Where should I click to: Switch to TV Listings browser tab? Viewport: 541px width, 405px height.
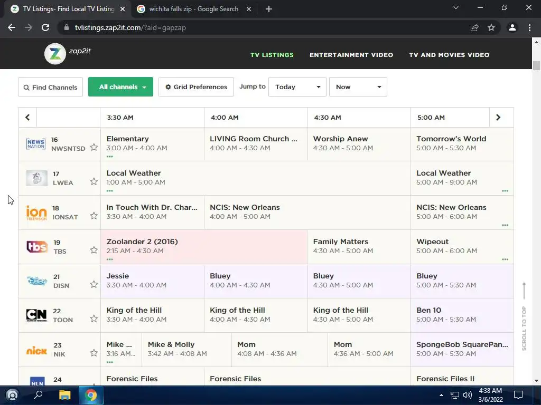[68, 9]
